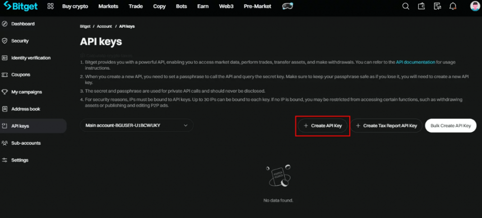
Task: Click the user profile avatar
Action: click(x=474, y=7)
